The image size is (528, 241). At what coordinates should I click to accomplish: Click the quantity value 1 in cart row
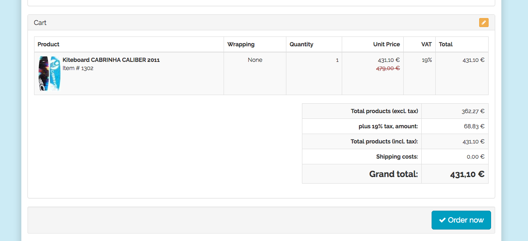pyautogui.click(x=337, y=60)
